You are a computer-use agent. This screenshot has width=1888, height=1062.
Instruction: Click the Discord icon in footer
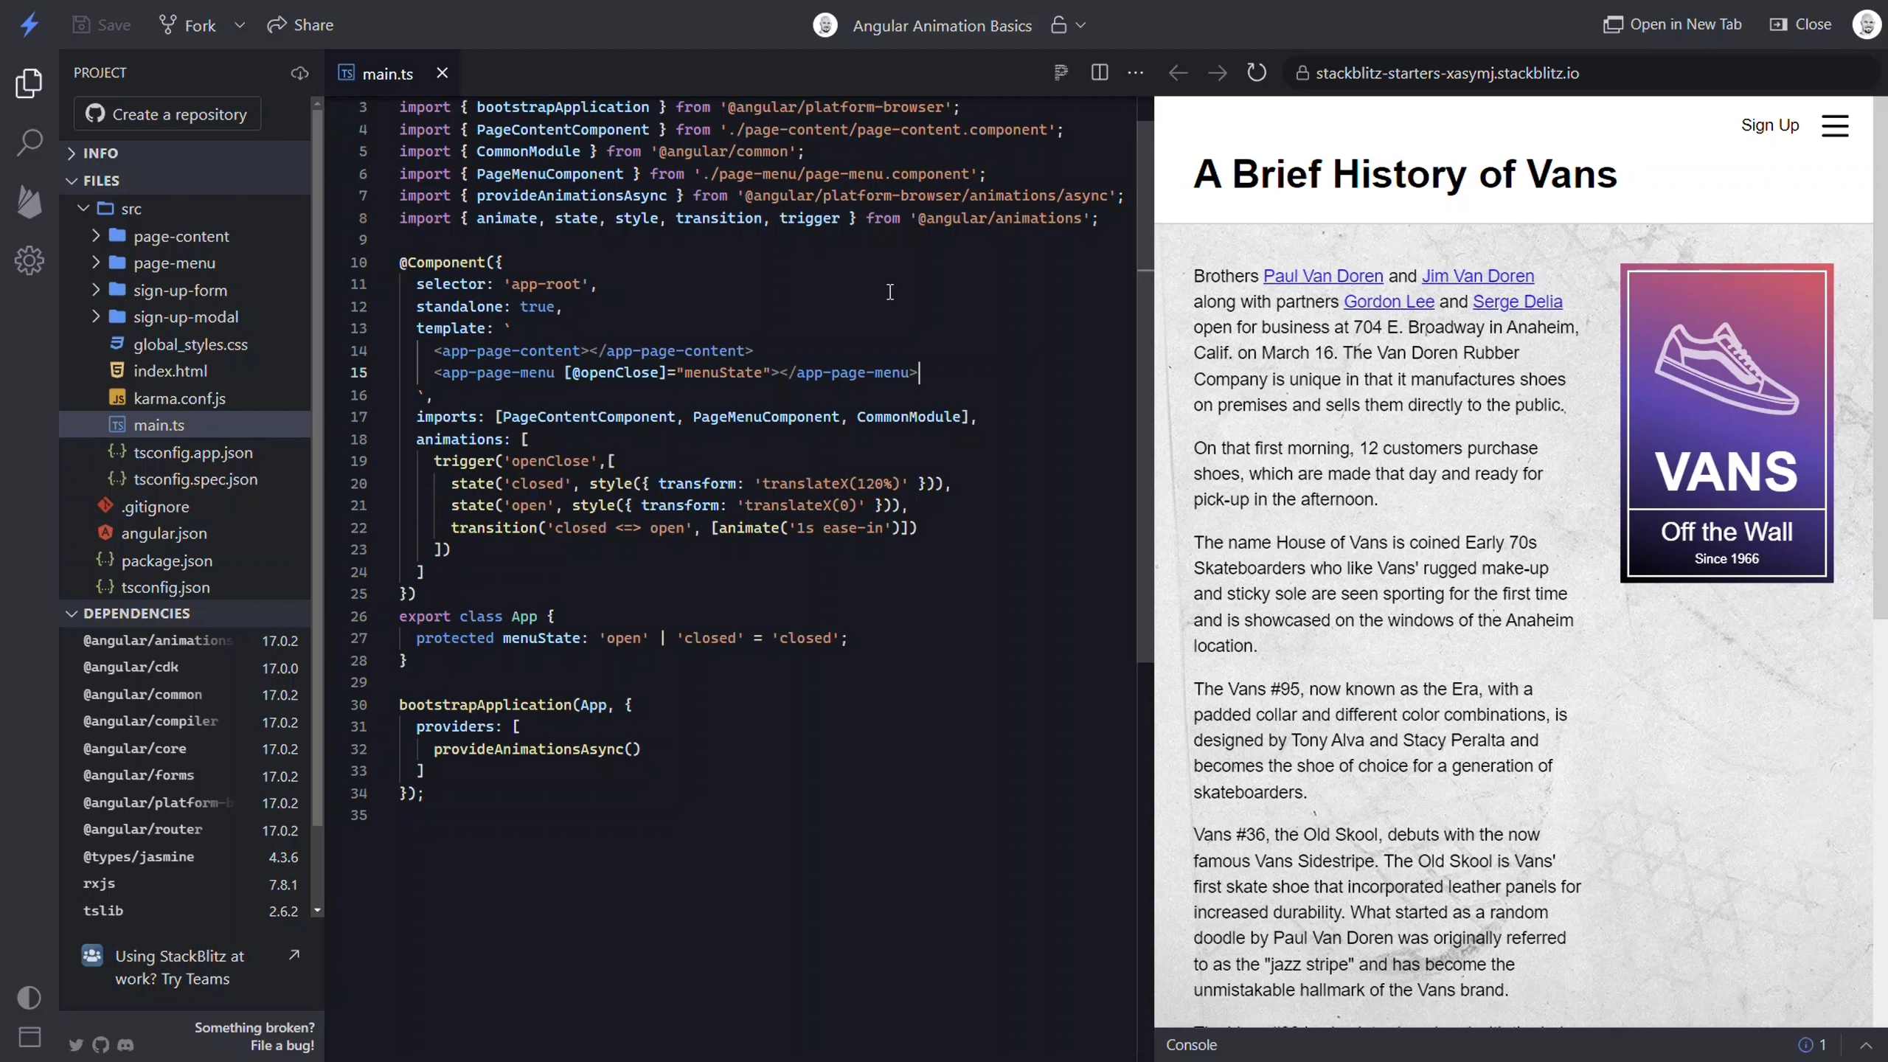point(125,1044)
